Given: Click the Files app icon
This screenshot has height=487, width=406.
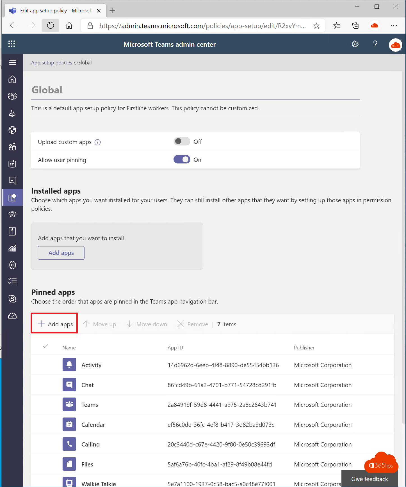Looking at the screenshot, I should tap(69, 464).
